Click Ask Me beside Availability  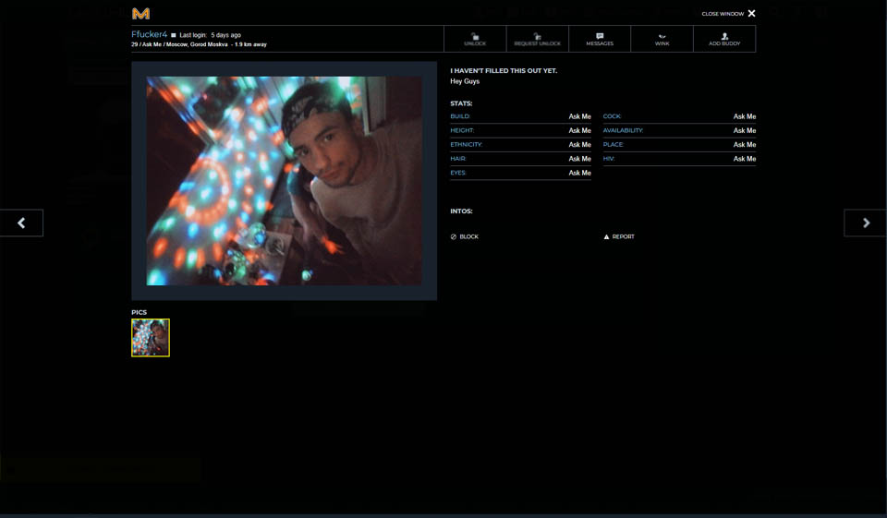(x=744, y=130)
